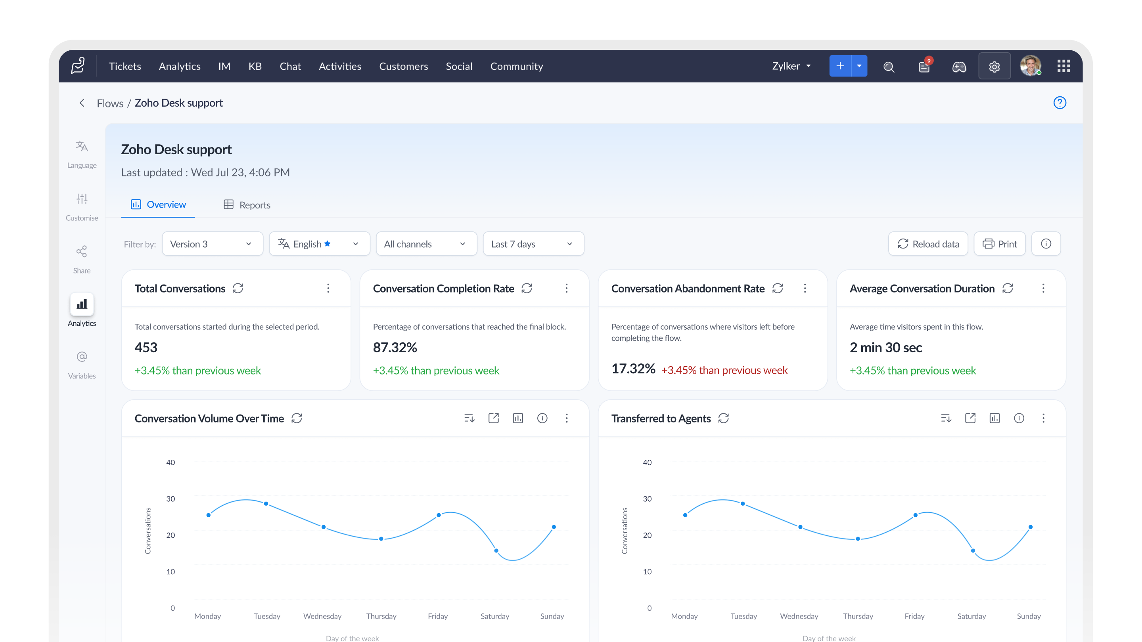Click the Print button
1142x642 pixels.
pos(1000,244)
